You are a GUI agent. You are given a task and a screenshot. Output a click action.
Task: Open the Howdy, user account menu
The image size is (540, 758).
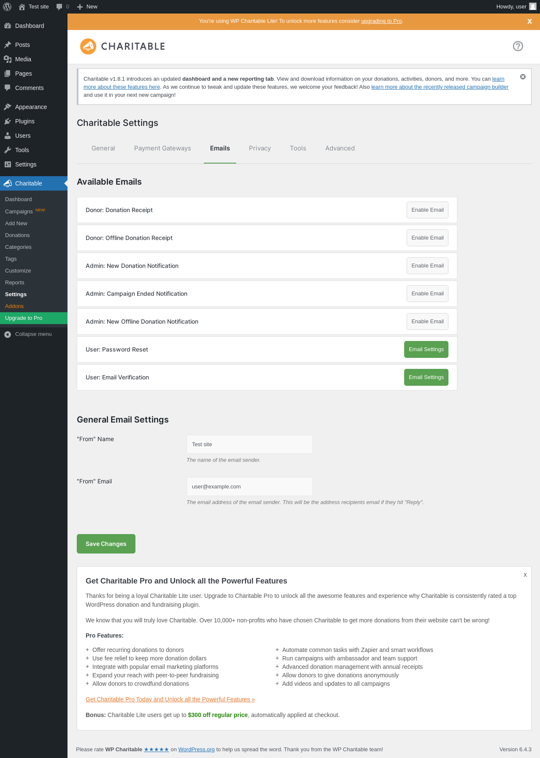(516, 7)
